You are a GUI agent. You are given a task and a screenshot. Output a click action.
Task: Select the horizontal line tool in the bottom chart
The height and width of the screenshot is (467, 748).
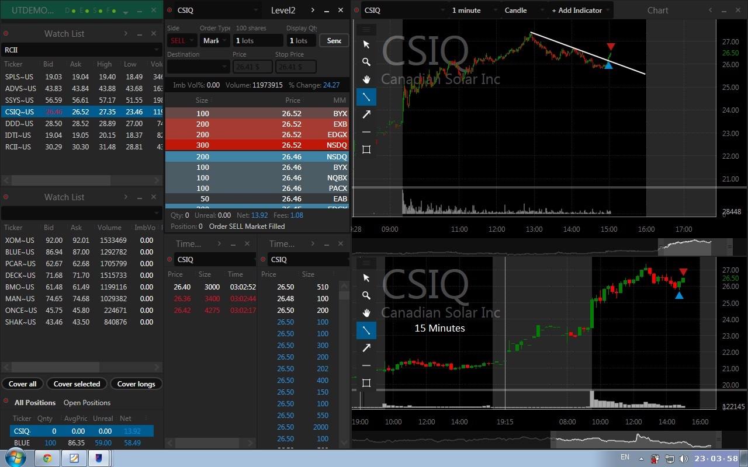pos(366,365)
